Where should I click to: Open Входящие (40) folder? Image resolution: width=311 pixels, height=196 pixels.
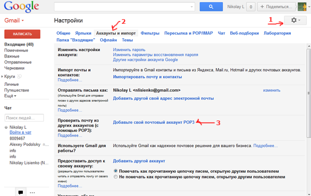tap(19, 44)
